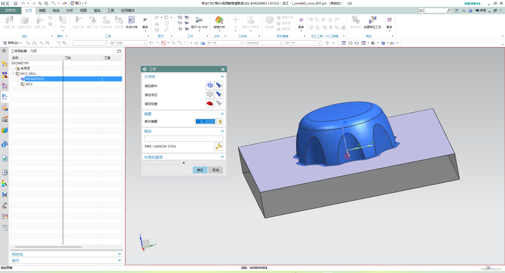Select the MCS tree item
This screenshot has width=505, height=273.
pyautogui.click(x=29, y=84)
